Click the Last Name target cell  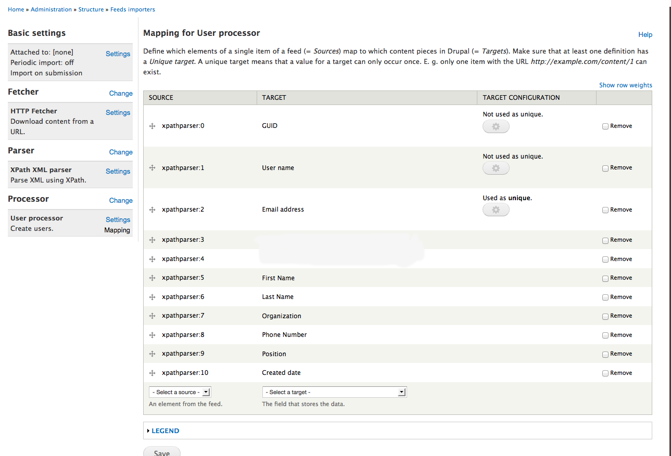pyautogui.click(x=277, y=296)
